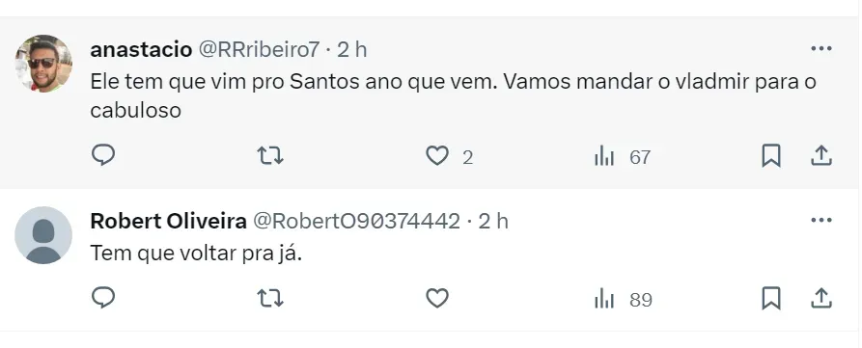This screenshot has width=862, height=348.
Task: Share Robert Oliveira's tweet
Action: (x=821, y=298)
